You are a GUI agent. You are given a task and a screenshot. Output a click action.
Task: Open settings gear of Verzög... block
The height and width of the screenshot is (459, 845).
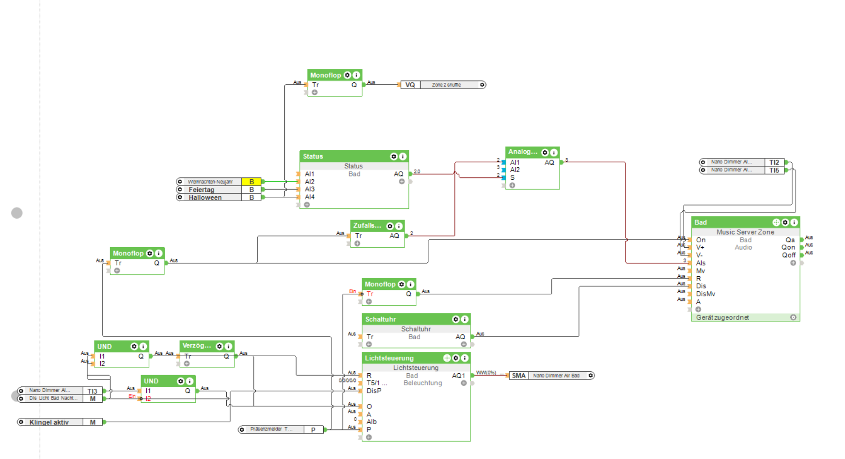pos(219,346)
